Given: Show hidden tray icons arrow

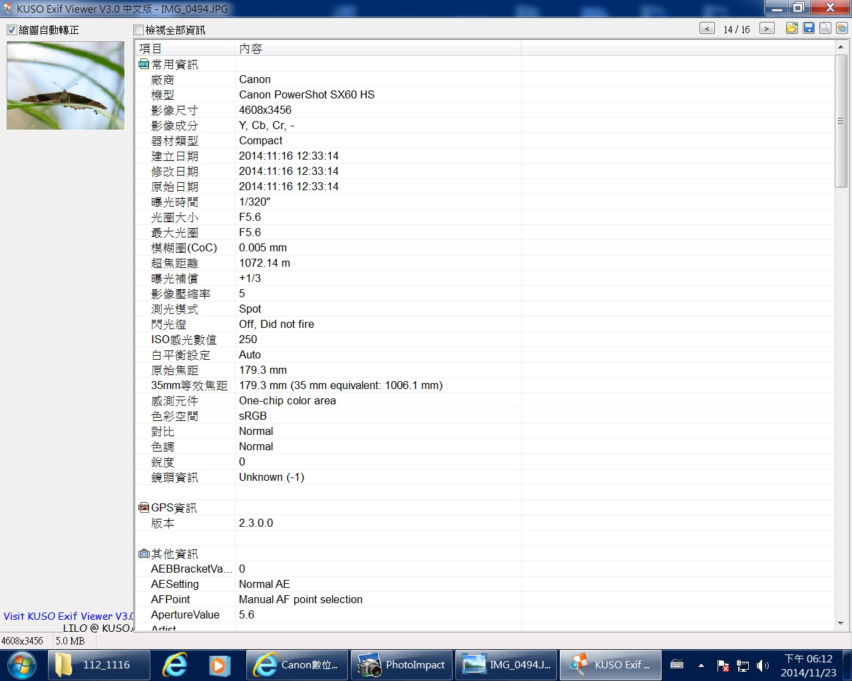Looking at the screenshot, I should pos(701,665).
